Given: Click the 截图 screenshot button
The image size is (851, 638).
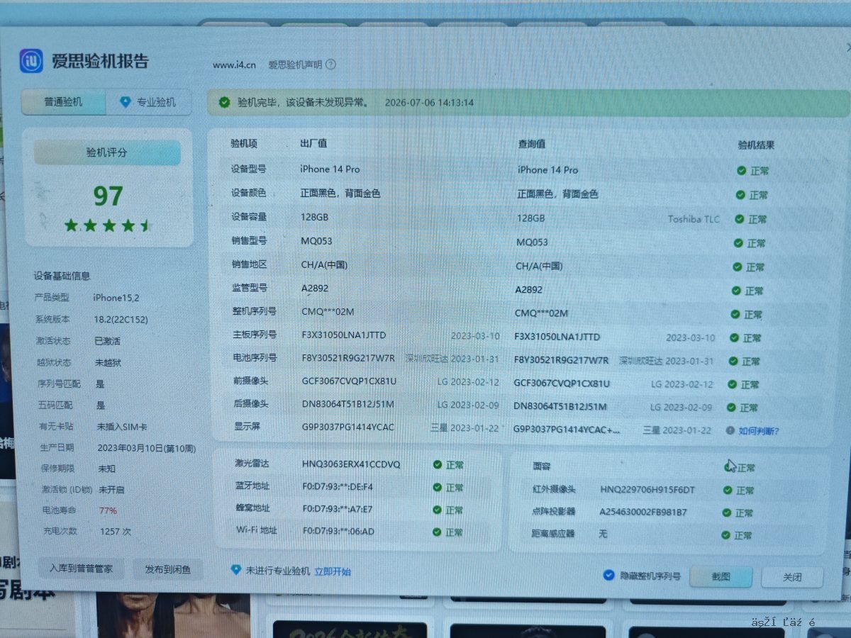Looking at the screenshot, I should pos(721,577).
